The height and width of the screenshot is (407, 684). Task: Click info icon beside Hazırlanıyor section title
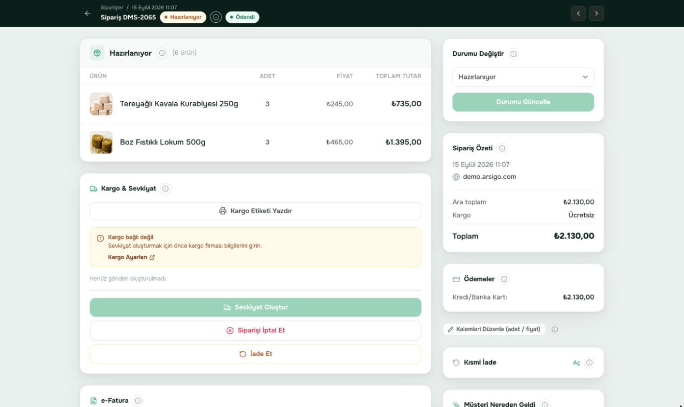[x=162, y=53]
